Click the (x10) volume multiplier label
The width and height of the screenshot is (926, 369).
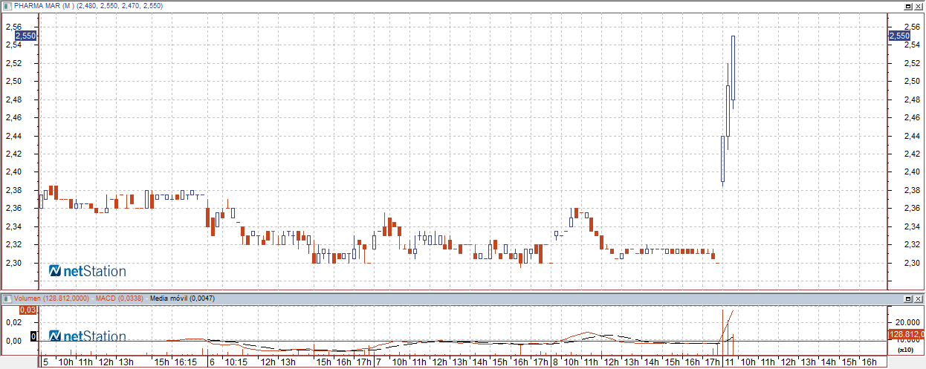pyautogui.click(x=904, y=348)
